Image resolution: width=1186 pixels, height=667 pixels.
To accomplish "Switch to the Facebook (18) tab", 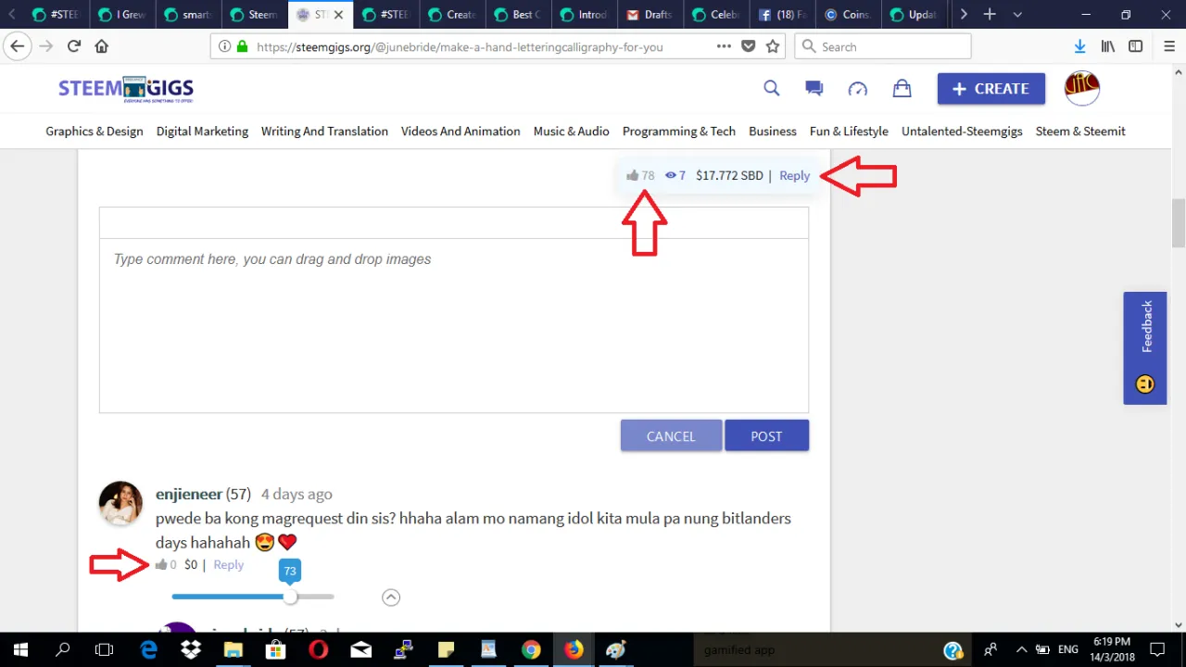I will click(x=781, y=15).
